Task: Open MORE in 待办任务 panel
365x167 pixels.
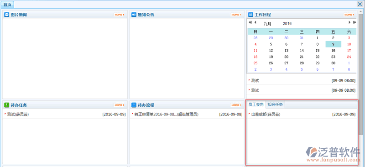Action: tap(119, 105)
